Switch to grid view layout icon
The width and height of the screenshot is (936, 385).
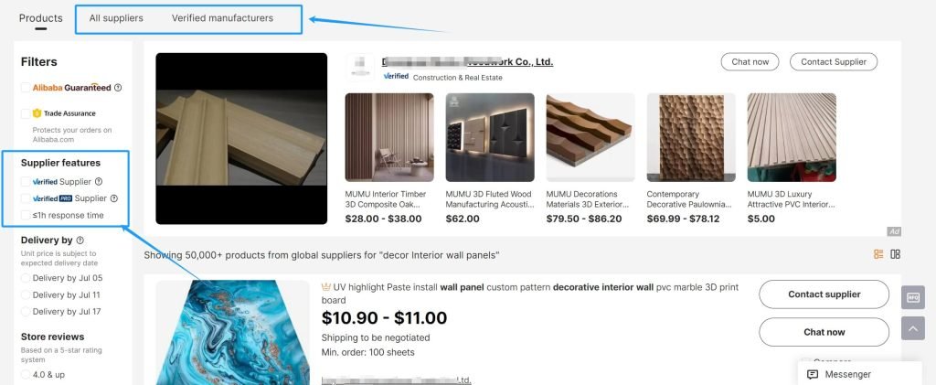pyautogui.click(x=895, y=254)
